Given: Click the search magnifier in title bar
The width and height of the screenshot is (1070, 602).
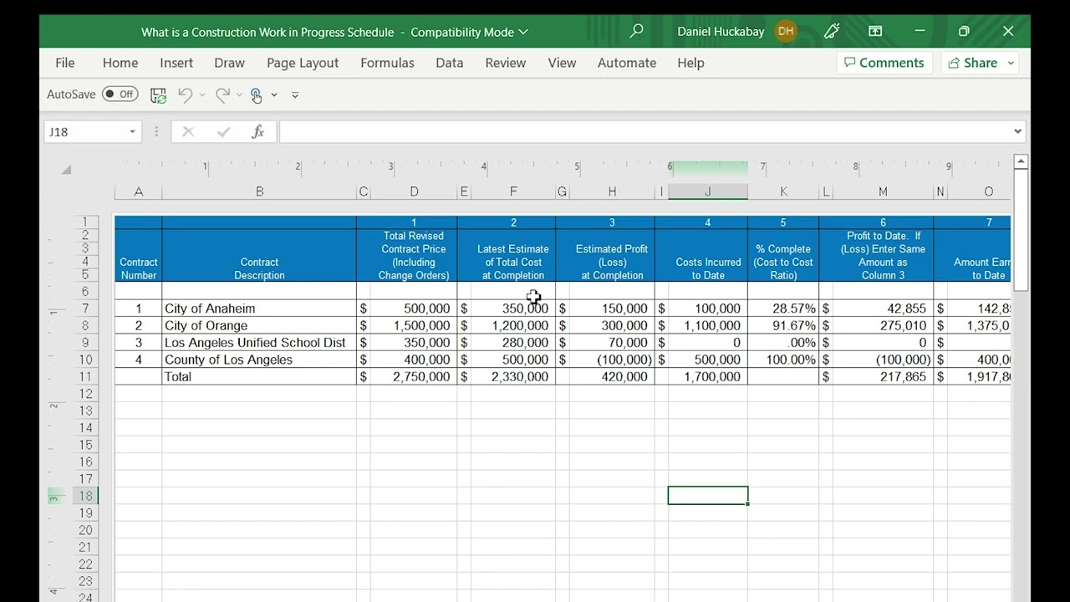Looking at the screenshot, I should (637, 32).
